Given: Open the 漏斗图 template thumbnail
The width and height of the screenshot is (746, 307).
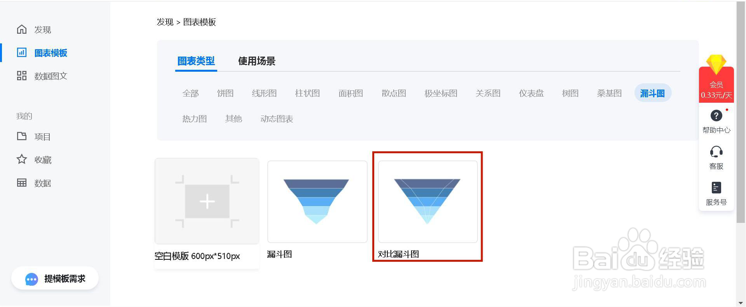Looking at the screenshot, I should pos(317,202).
